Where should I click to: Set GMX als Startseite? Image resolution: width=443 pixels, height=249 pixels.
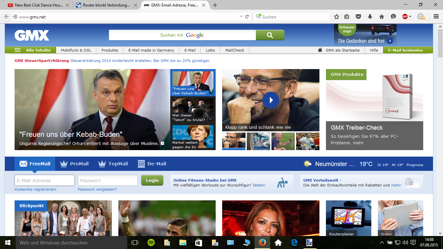point(339,50)
